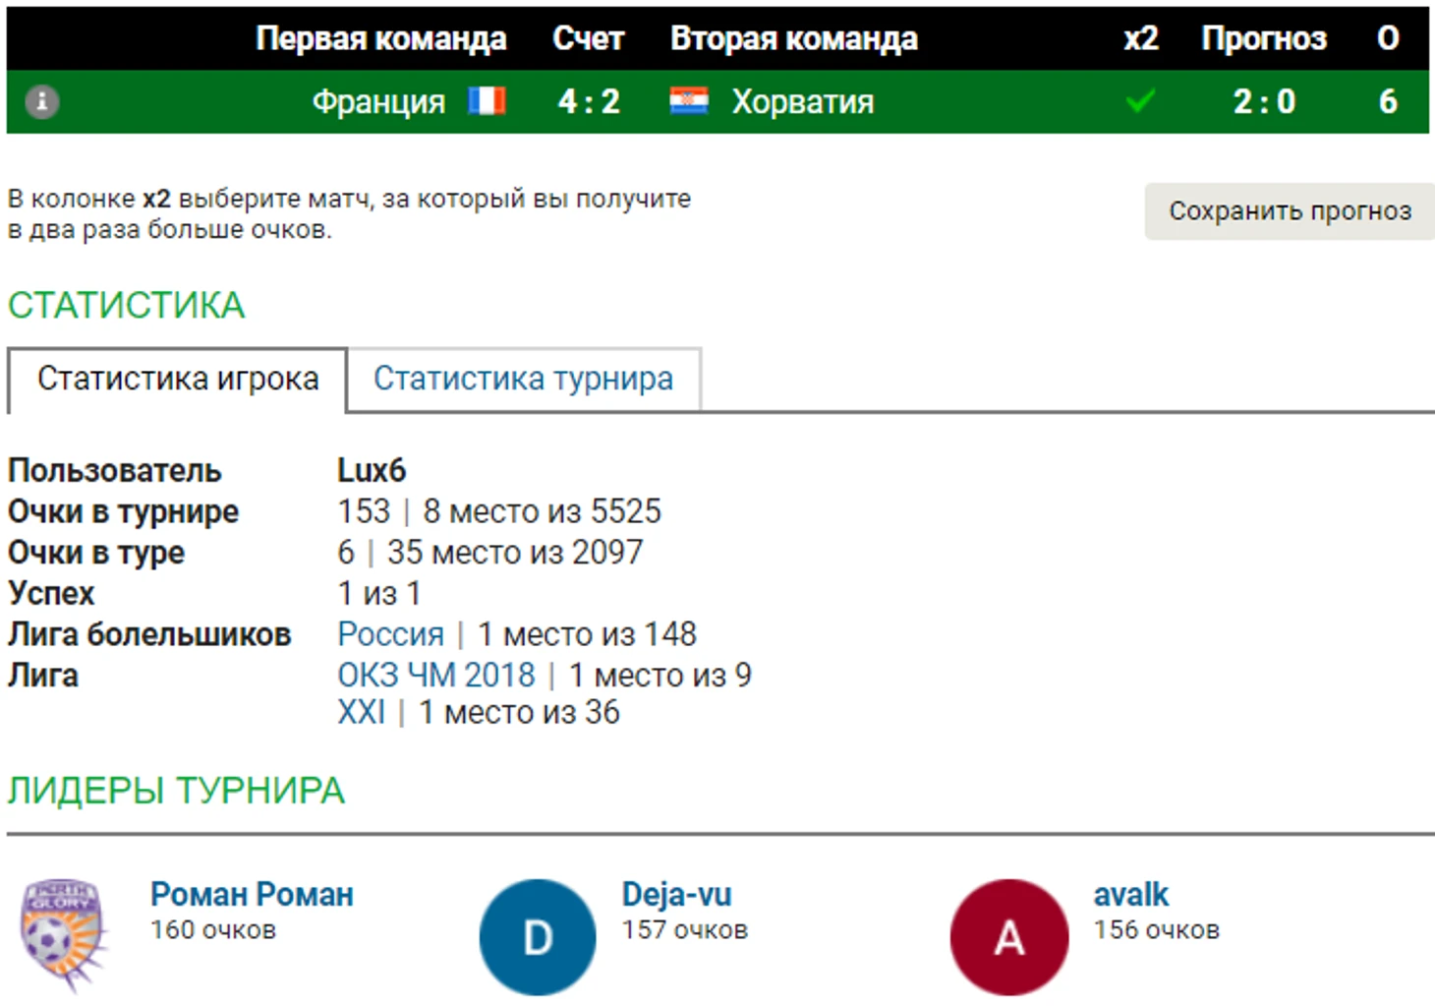Click the username Lux6
Image resolution: width=1435 pixels, height=1006 pixels.
[372, 470]
